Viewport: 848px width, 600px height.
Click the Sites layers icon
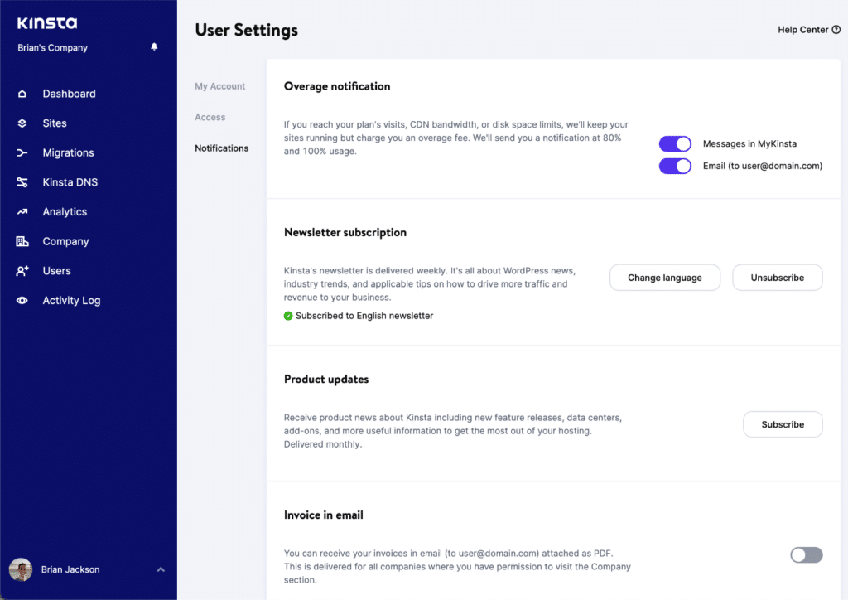tap(22, 123)
